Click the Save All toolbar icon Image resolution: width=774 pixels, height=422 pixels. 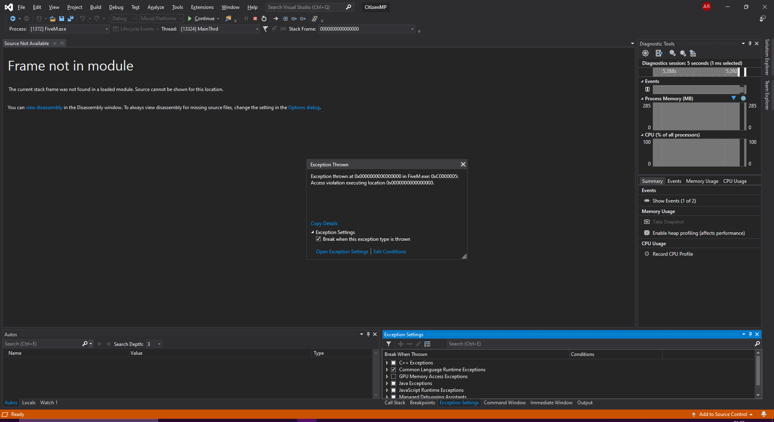pos(71,19)
